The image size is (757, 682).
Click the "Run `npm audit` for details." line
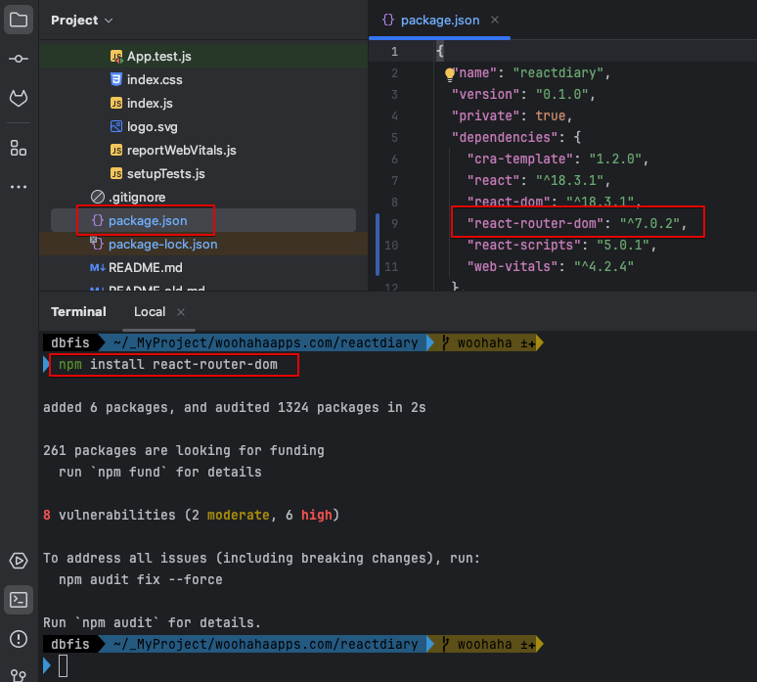tap(152, 622)
